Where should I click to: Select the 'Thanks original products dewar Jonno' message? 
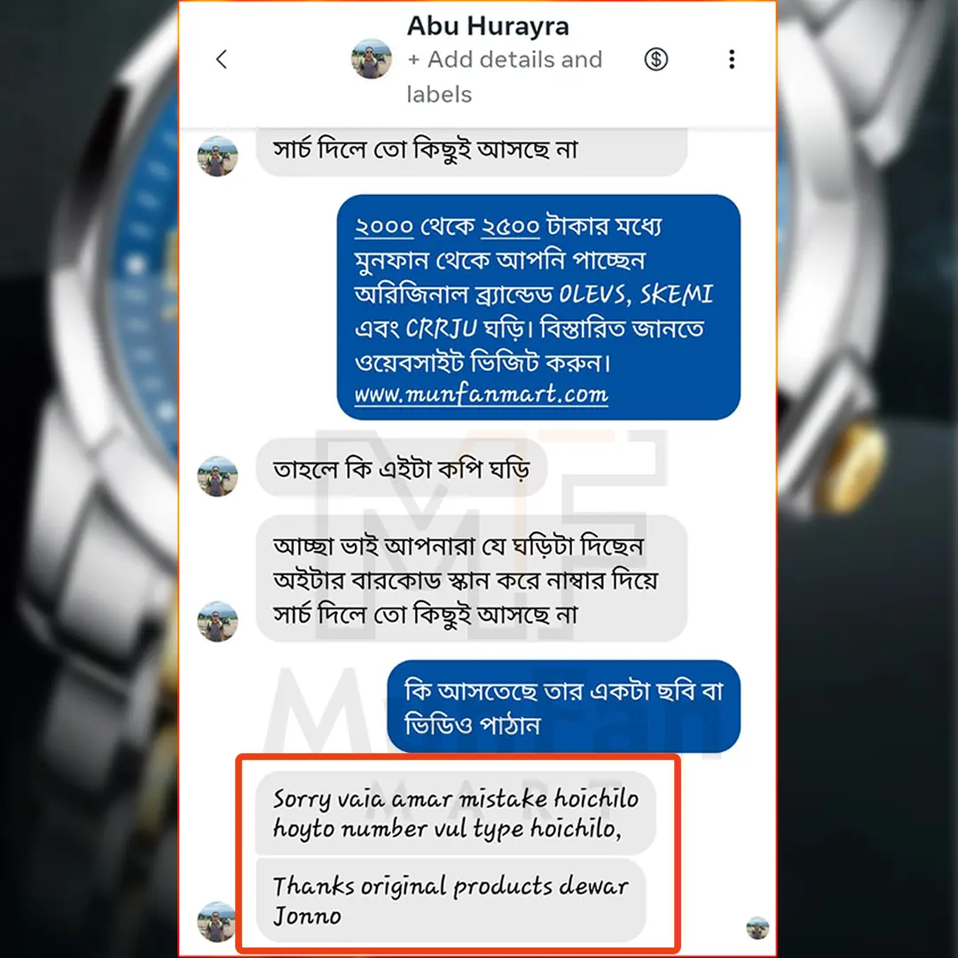(x=451, y=900)
